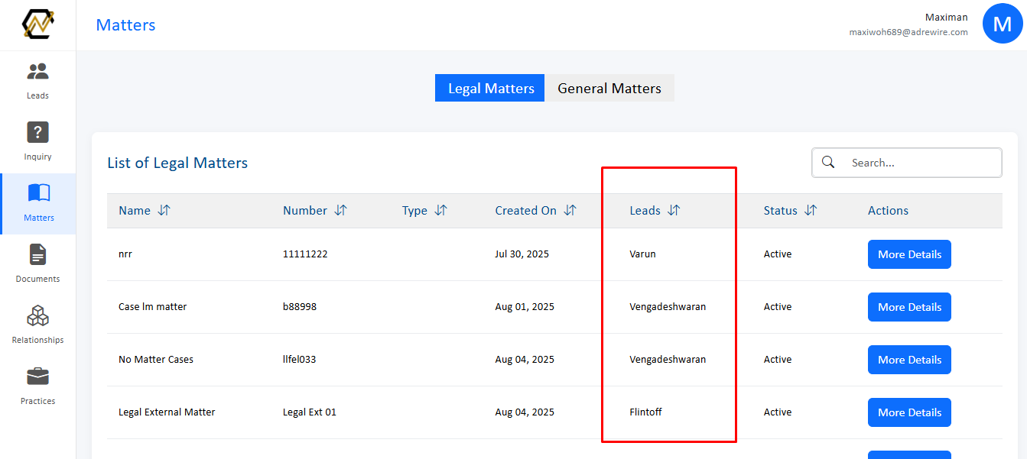Screen dimensions: 1027x459
Task: Open the Maximan profile avatar
Action: (1002, 24)
